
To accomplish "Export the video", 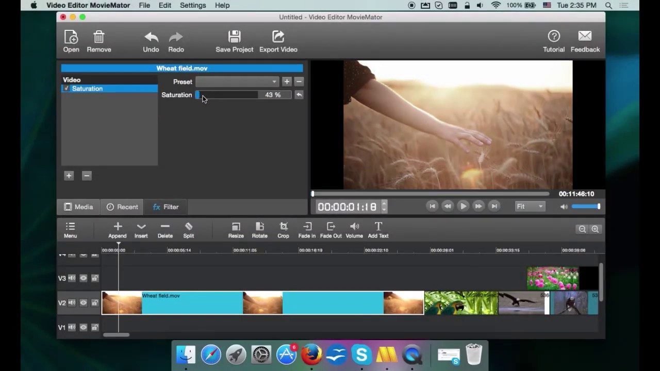I will point(278,41).
